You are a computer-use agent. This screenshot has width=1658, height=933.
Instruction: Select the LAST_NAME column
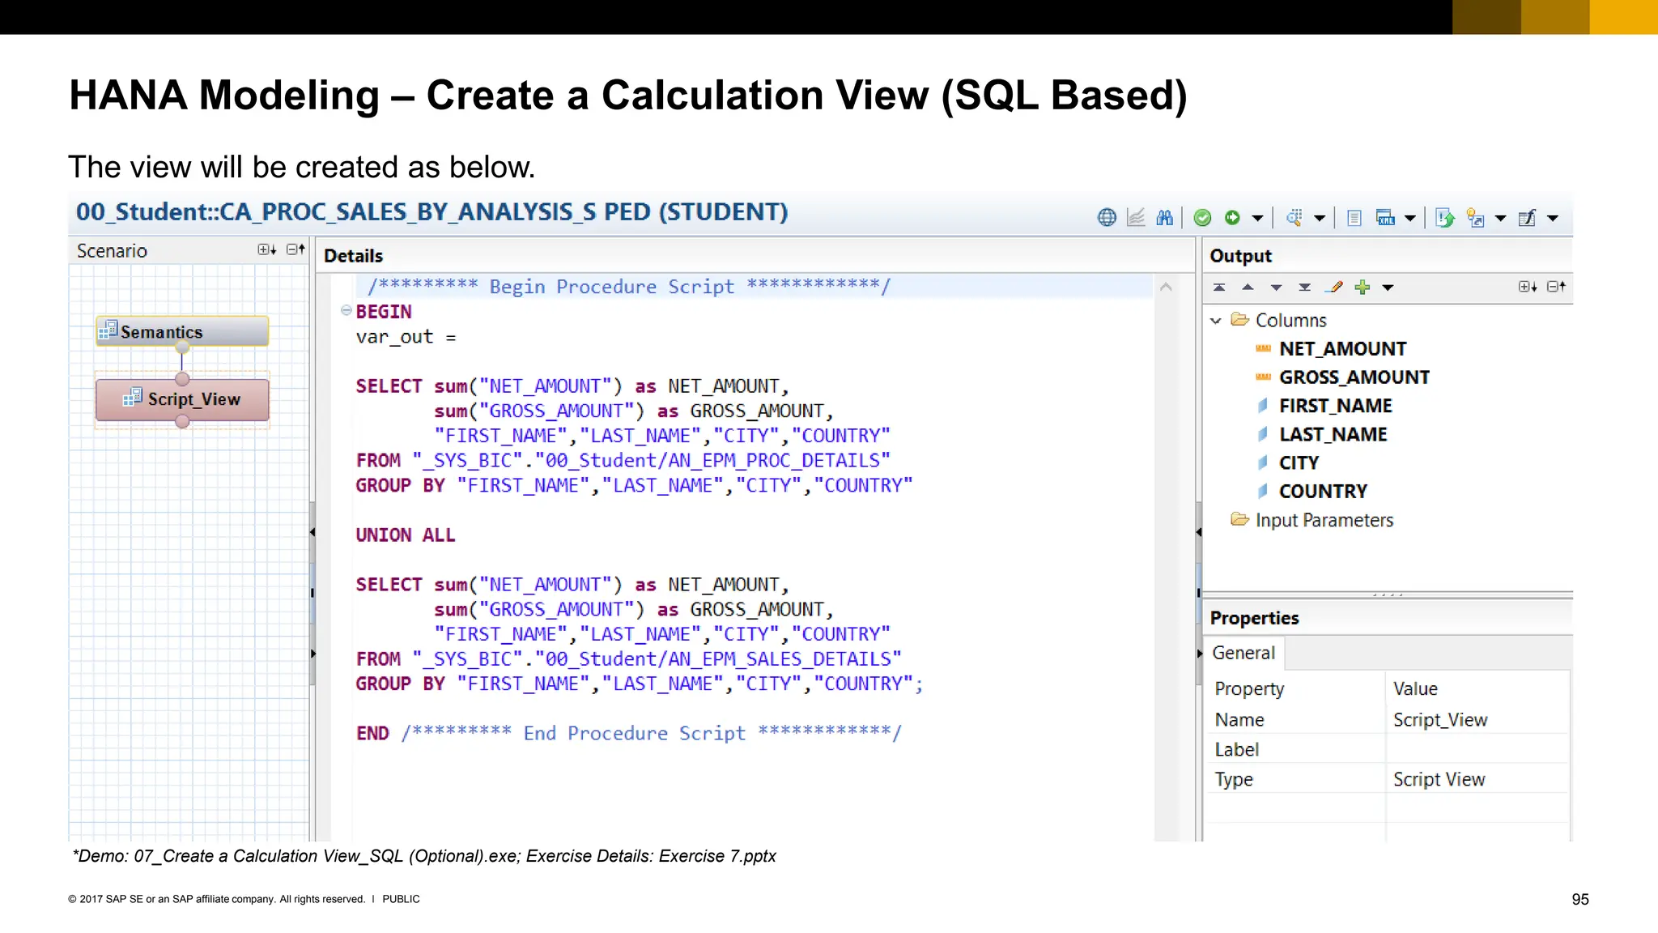point(1321,435)
